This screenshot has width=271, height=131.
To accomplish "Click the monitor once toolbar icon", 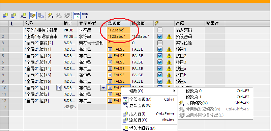I will tap(85, 16).
